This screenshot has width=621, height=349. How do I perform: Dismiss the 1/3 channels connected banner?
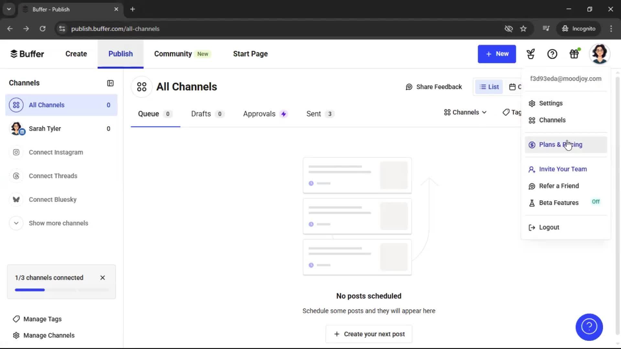103,278
